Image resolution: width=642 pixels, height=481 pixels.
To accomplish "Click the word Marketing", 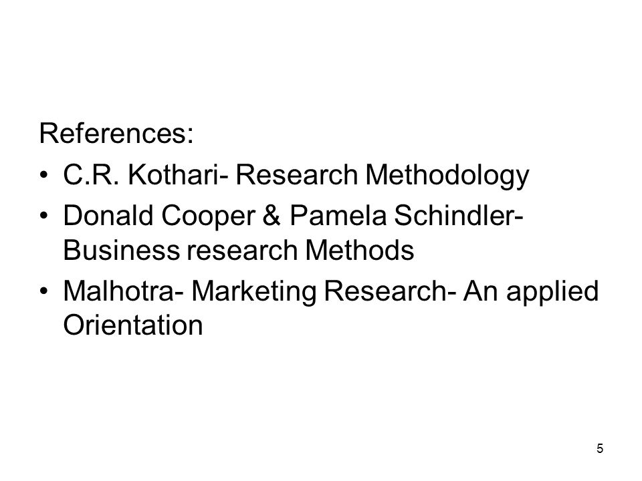I will point(254,293).
